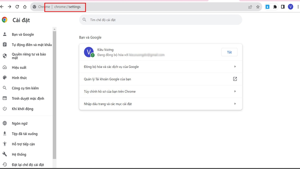Click the download icon for Tệp đã tải xuống
The image size is (300, 169).
[5, 133]
